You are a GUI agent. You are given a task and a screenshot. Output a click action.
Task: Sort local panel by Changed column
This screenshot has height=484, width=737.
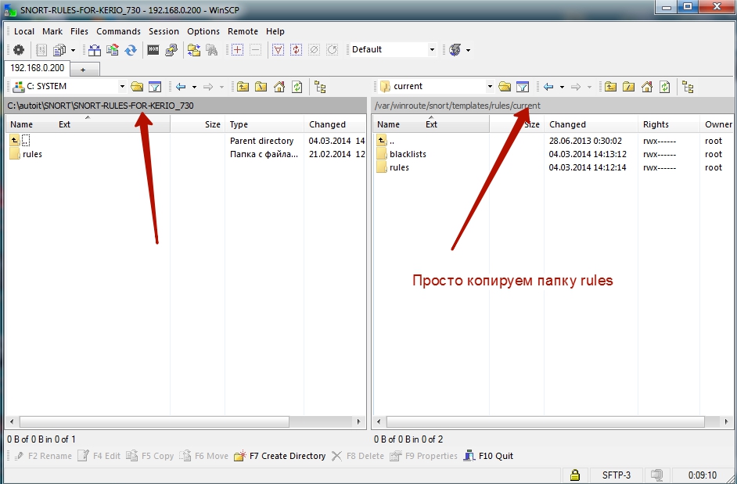tap(327, 124)
